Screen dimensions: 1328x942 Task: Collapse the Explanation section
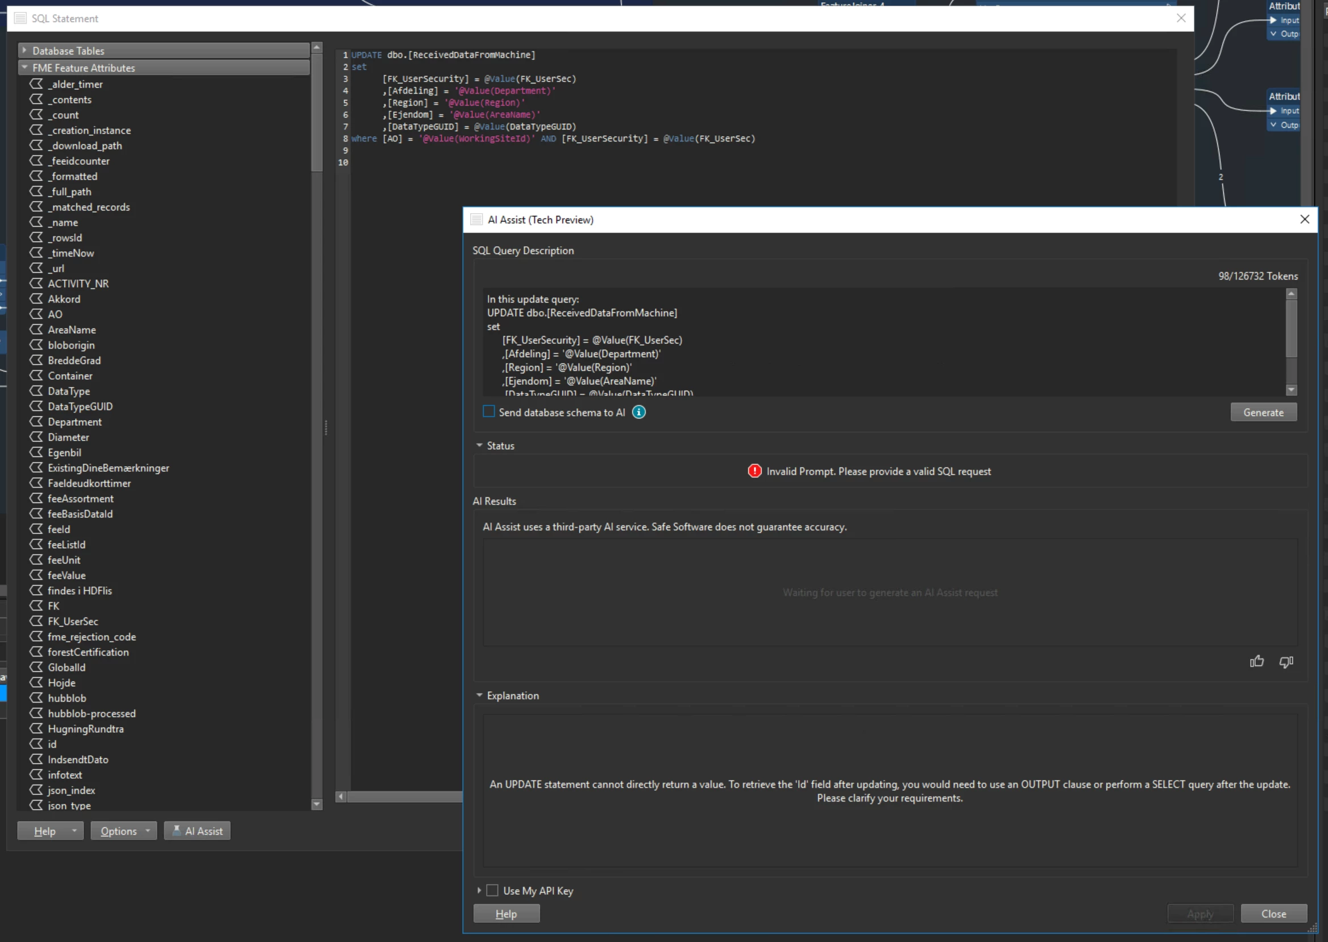click(480, 695)
